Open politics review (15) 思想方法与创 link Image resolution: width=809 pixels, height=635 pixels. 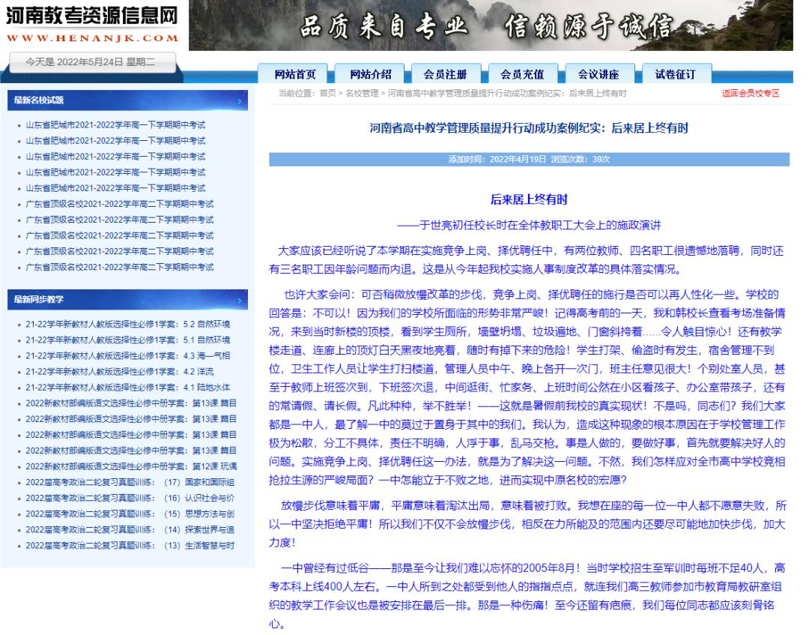point(130,514)
